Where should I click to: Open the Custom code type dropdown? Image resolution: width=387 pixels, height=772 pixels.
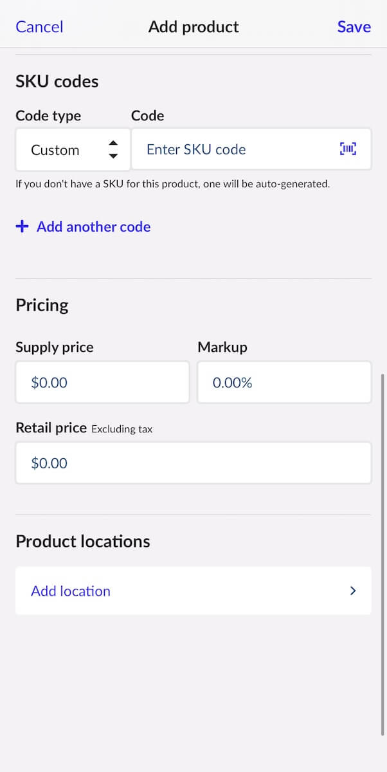72,149
